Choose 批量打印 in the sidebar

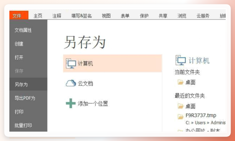point(23,125)
